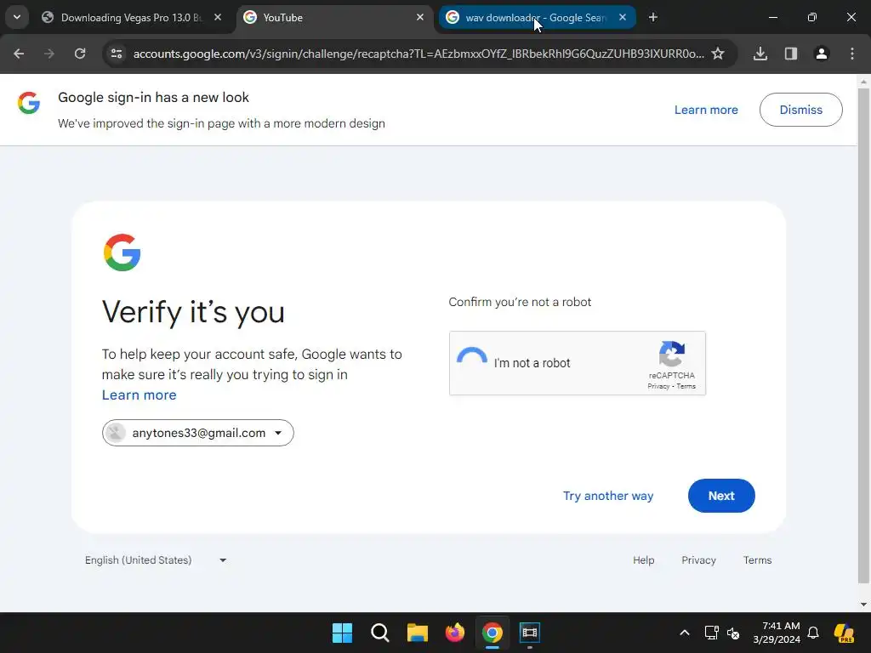The image size is (871, 653).
Task: Click the forward navigation arrow
Action: coord(49,54)
